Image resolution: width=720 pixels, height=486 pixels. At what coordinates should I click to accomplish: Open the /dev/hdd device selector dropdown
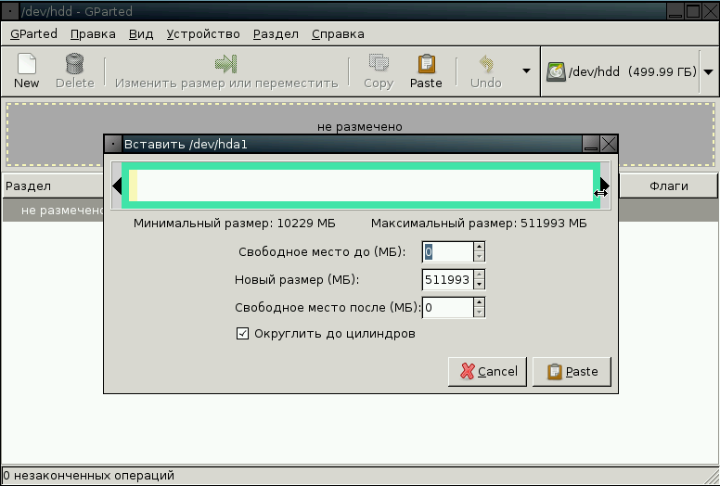pyautogui.click(x=708, y=72)
